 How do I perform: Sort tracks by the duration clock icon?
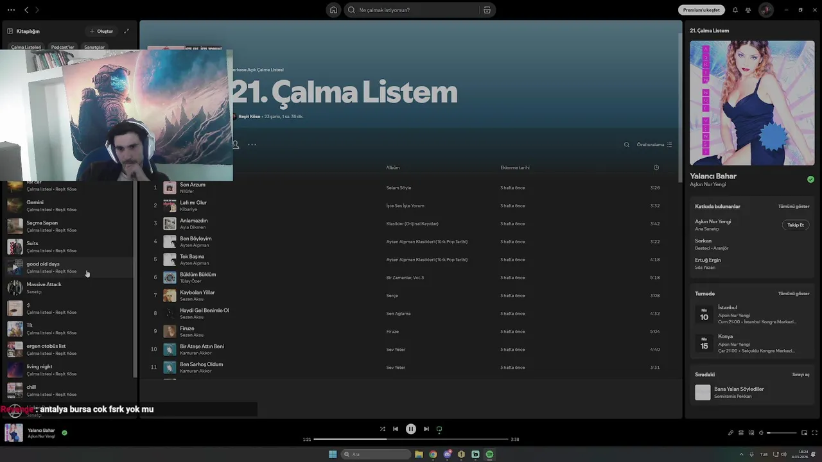tap(656, 167)
